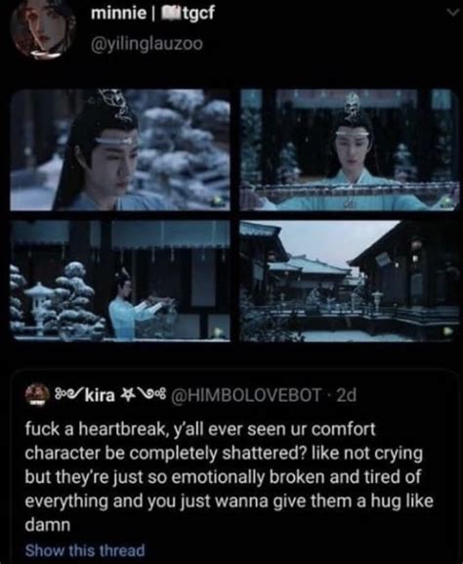Open the top-left close-up image

[120, 150]
